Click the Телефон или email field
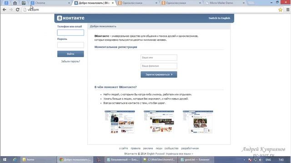This screenshot has height=163, width=291. (70, 33)
